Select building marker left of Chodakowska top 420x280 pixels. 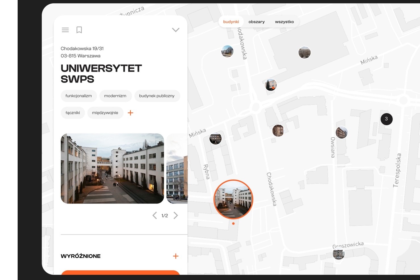pyautogui.click(x=227, y=52)
